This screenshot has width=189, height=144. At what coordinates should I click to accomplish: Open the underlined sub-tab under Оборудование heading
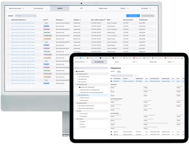tap(119, 71)
